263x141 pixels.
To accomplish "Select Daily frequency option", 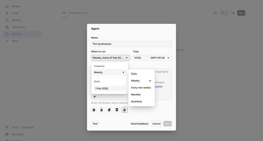I will (141, 74).
